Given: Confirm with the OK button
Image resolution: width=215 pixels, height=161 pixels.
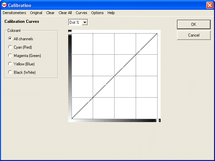Looking at the screenshot, I should click(x=193, y=24).
